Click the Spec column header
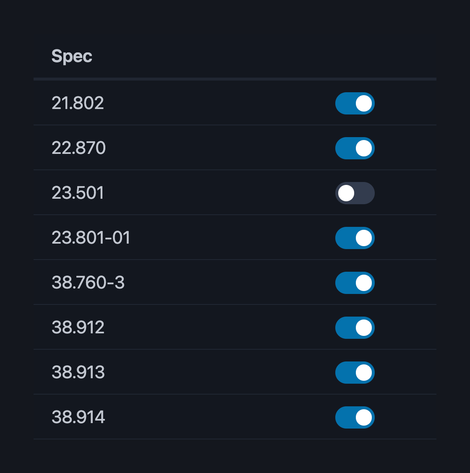 [x=72, y=57]
